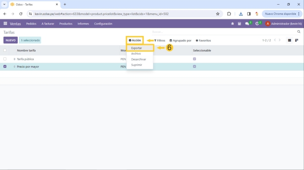Open the activities clock icon
The image size is (304, 170).
tap(257, 24)
